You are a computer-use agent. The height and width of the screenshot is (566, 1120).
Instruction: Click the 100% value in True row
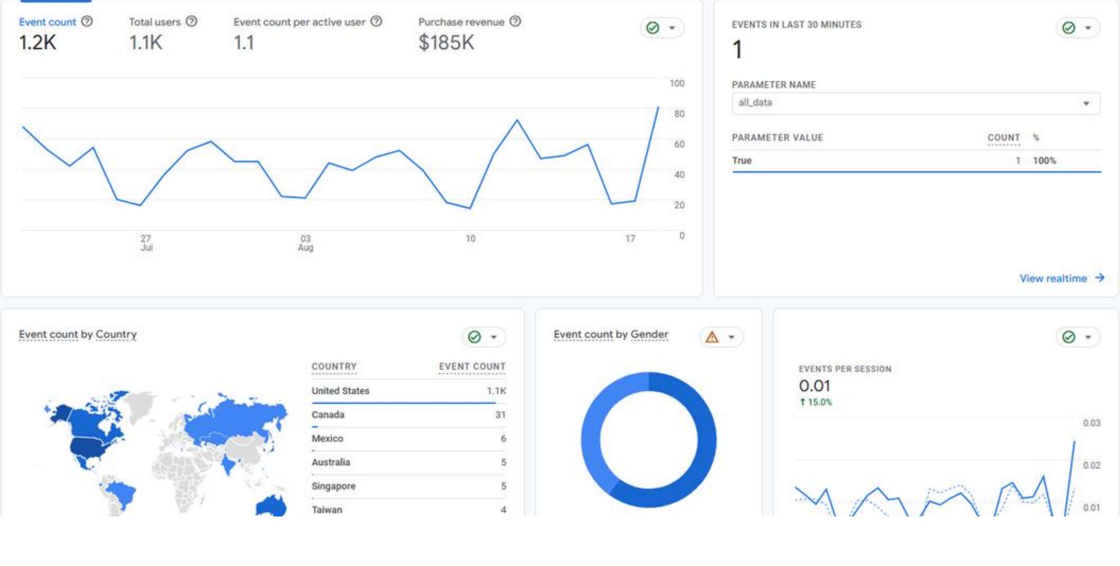click(1044, 161)
